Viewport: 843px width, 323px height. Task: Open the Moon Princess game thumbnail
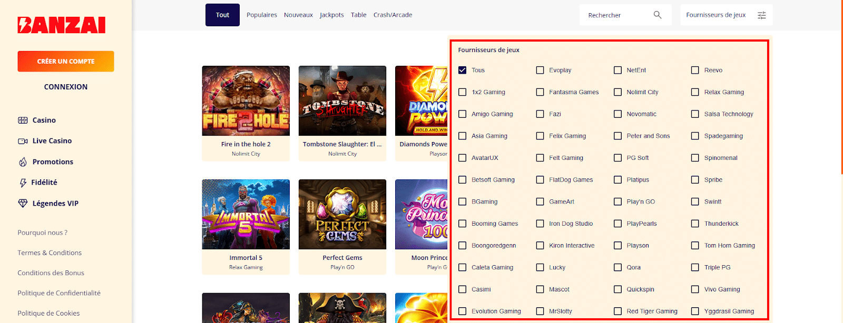(x=421, y=214)
